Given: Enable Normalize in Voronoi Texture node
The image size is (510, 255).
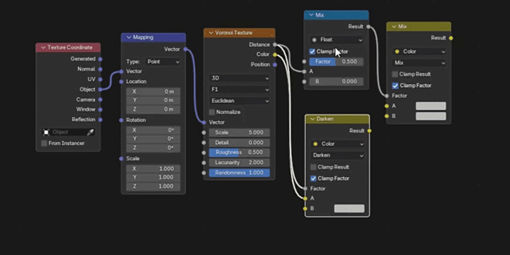Looking at the screenshot, I should coord(212,112).
